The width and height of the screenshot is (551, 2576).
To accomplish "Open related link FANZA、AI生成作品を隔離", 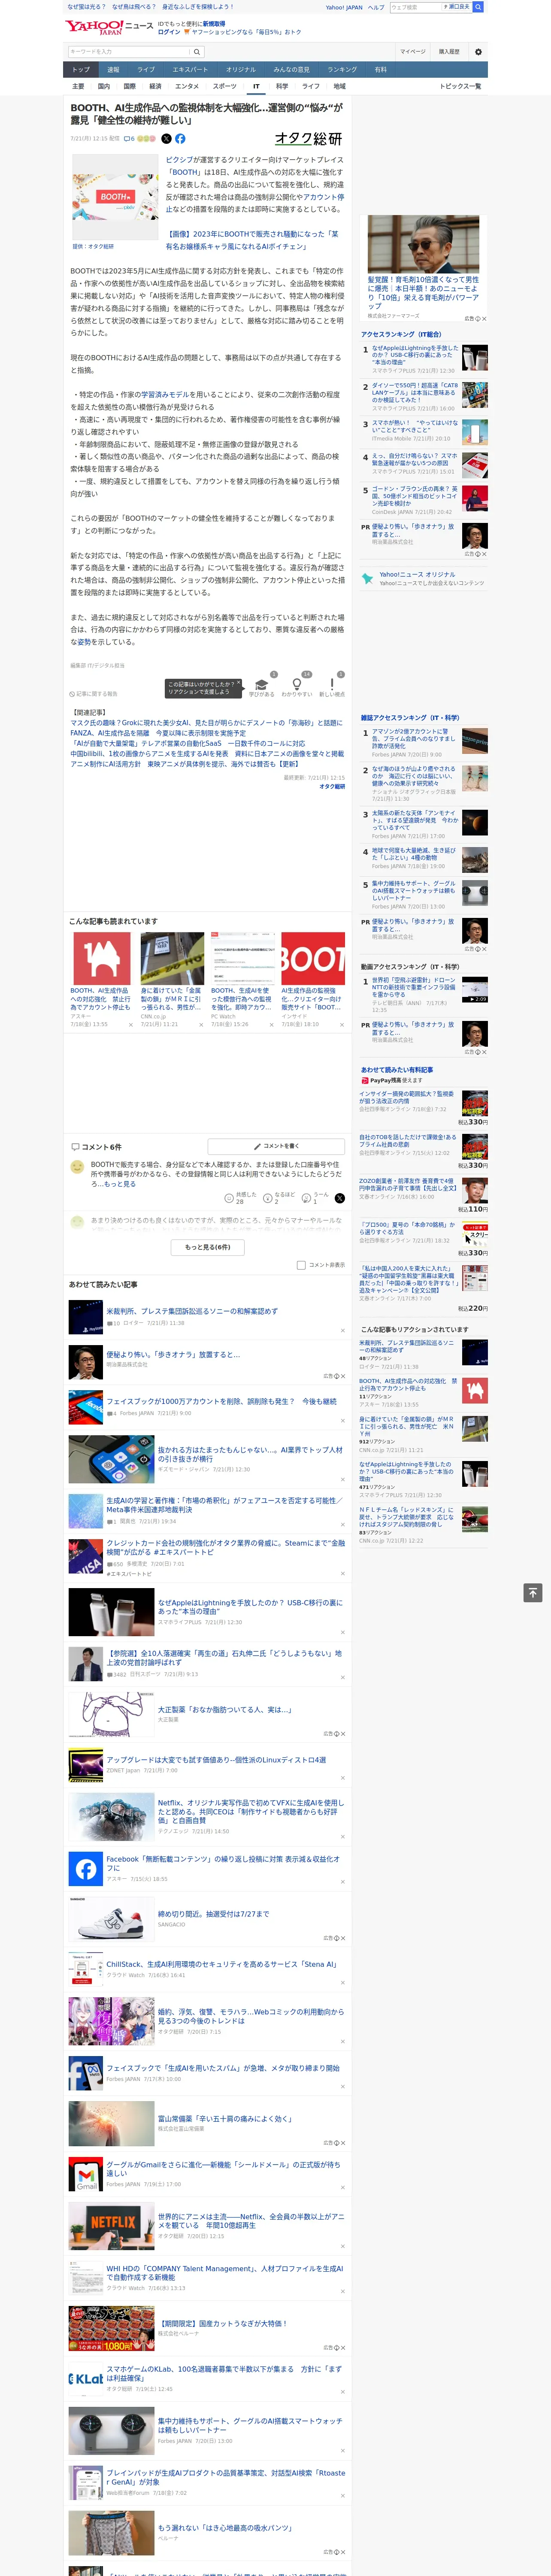I will point(157,733).
